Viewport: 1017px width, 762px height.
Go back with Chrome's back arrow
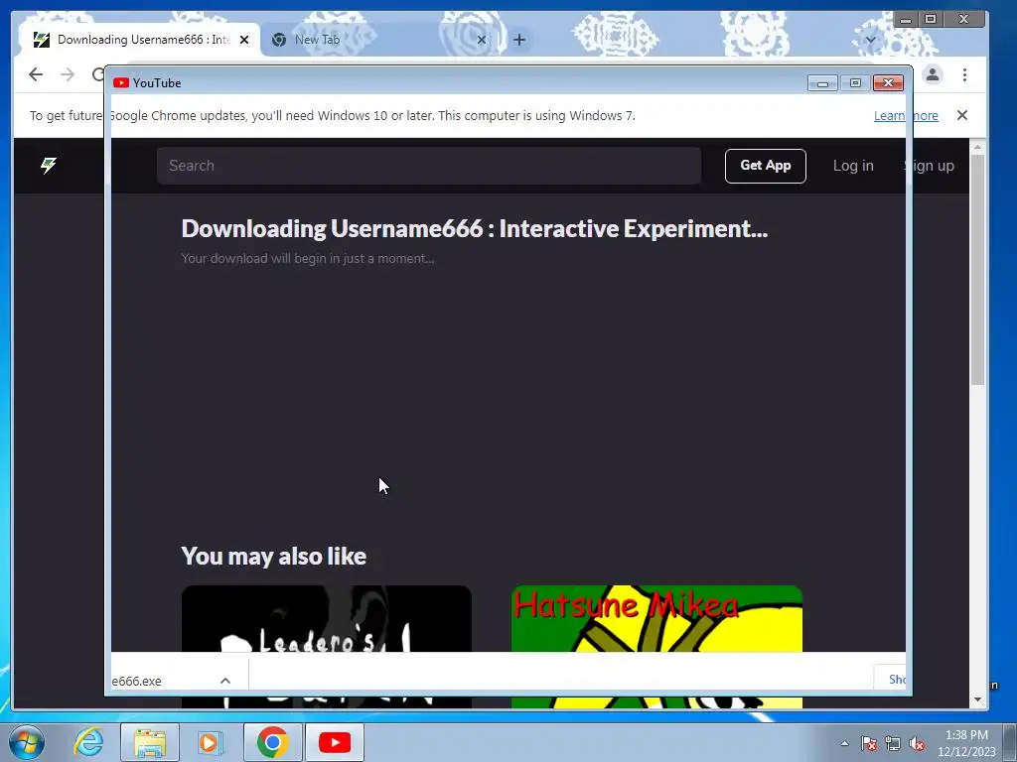(36, 74)
